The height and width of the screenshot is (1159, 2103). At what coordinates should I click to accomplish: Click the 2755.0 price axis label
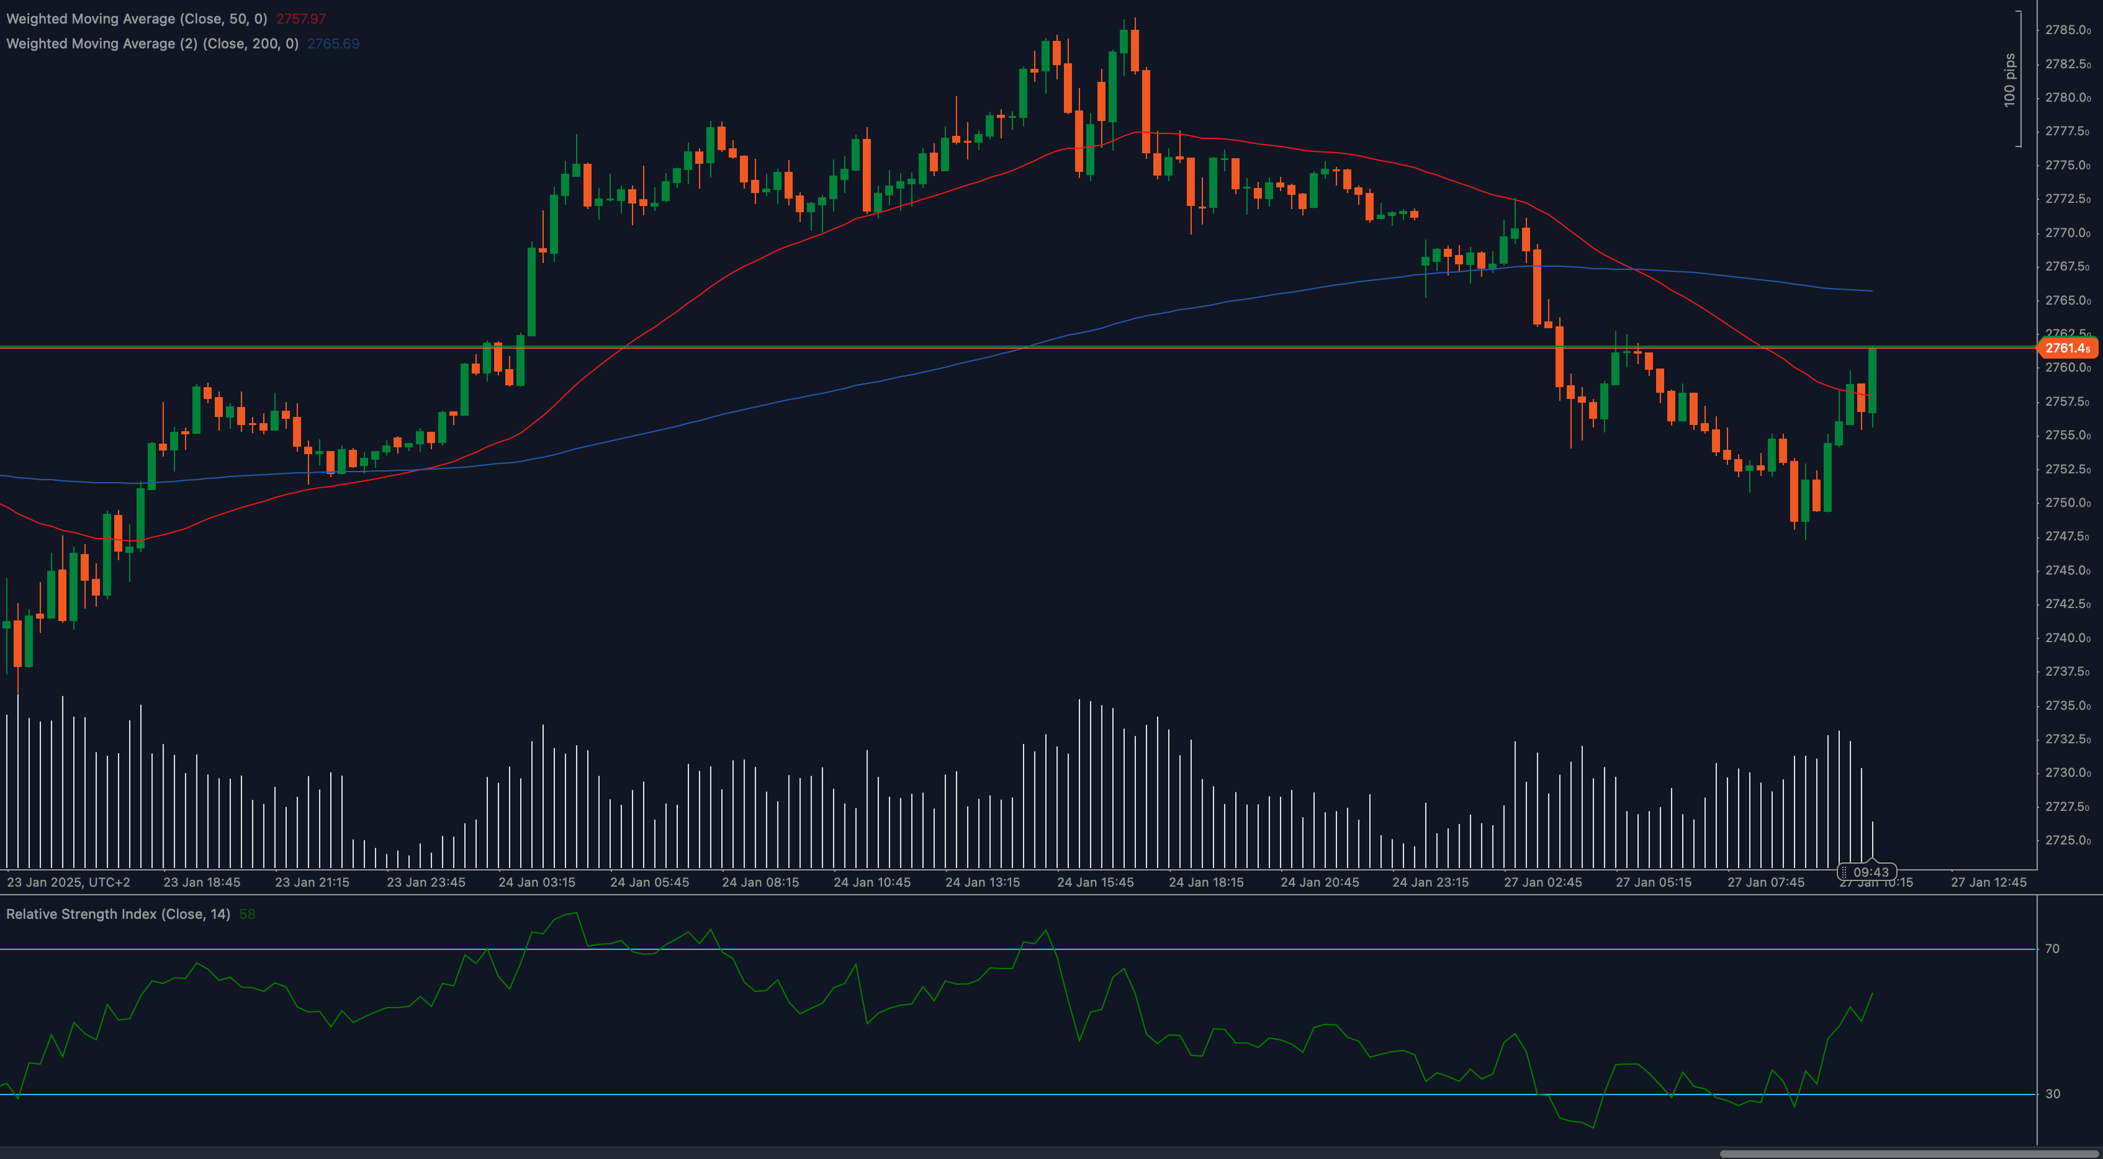2067,435
